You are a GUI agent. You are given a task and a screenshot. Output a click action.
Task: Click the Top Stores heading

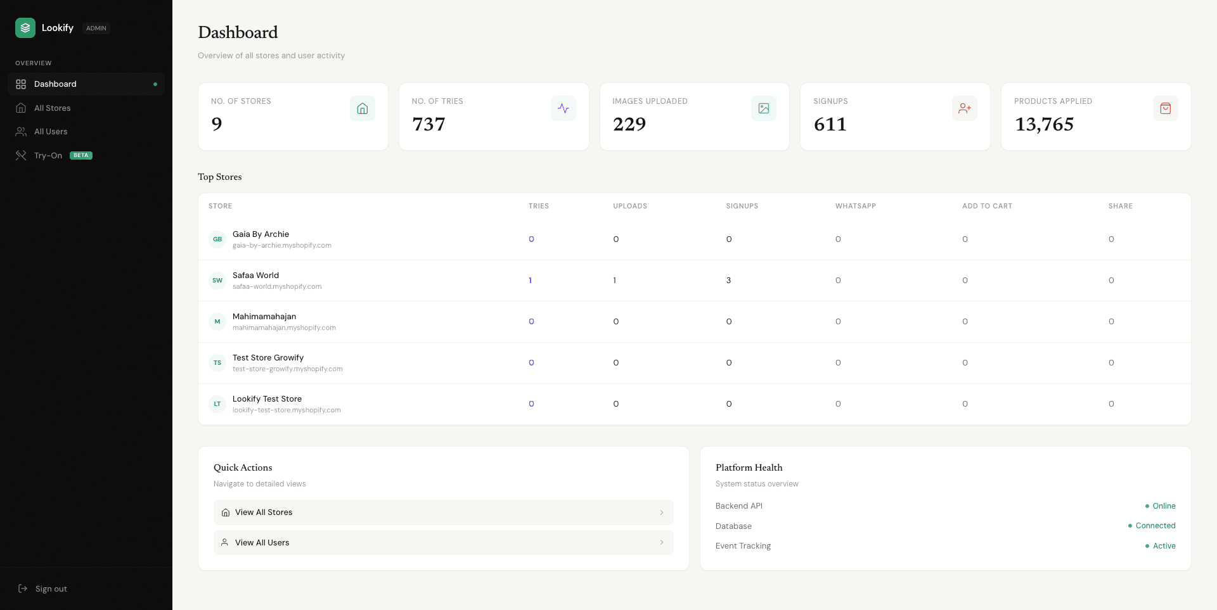[220, 177]
